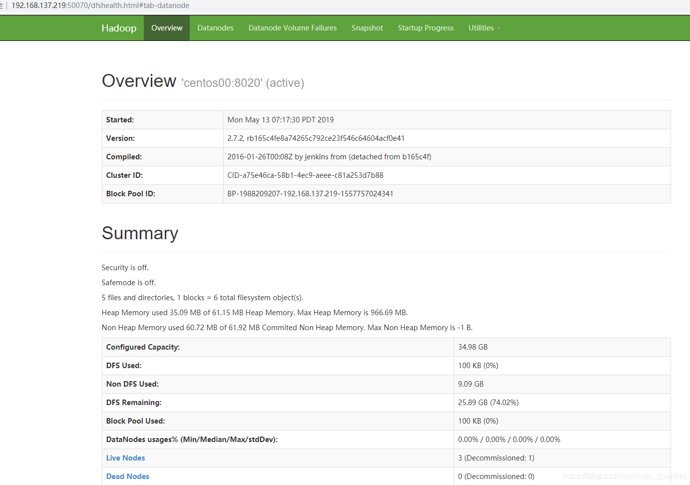The height and width of the screenshot is (485, 690).
Task: Select the Started time value
Action: point(281,120)
